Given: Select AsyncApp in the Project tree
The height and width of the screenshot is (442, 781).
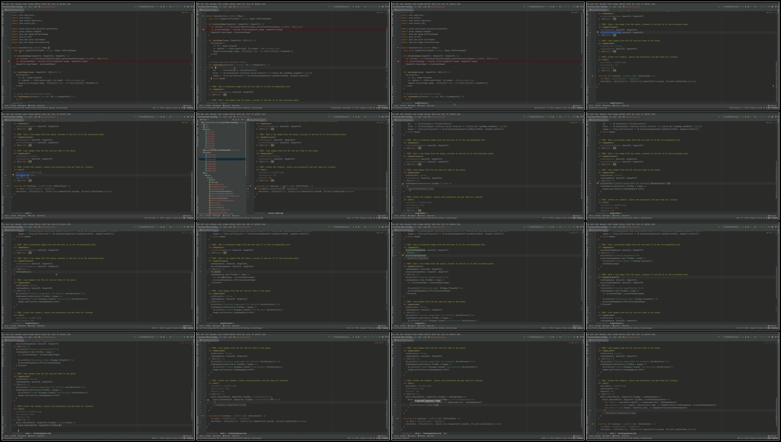Looking at the screenshot, I should pos(214,182).
